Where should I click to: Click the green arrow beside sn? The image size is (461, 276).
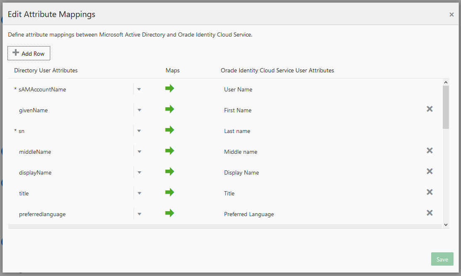pyautogui.click(x=169, y=130)
